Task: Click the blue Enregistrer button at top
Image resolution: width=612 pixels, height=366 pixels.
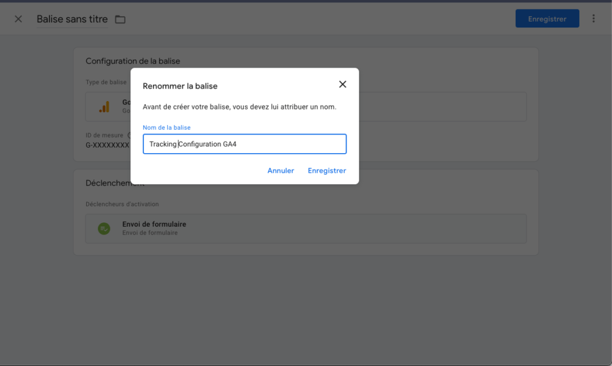Action: [x=547, y=19]
